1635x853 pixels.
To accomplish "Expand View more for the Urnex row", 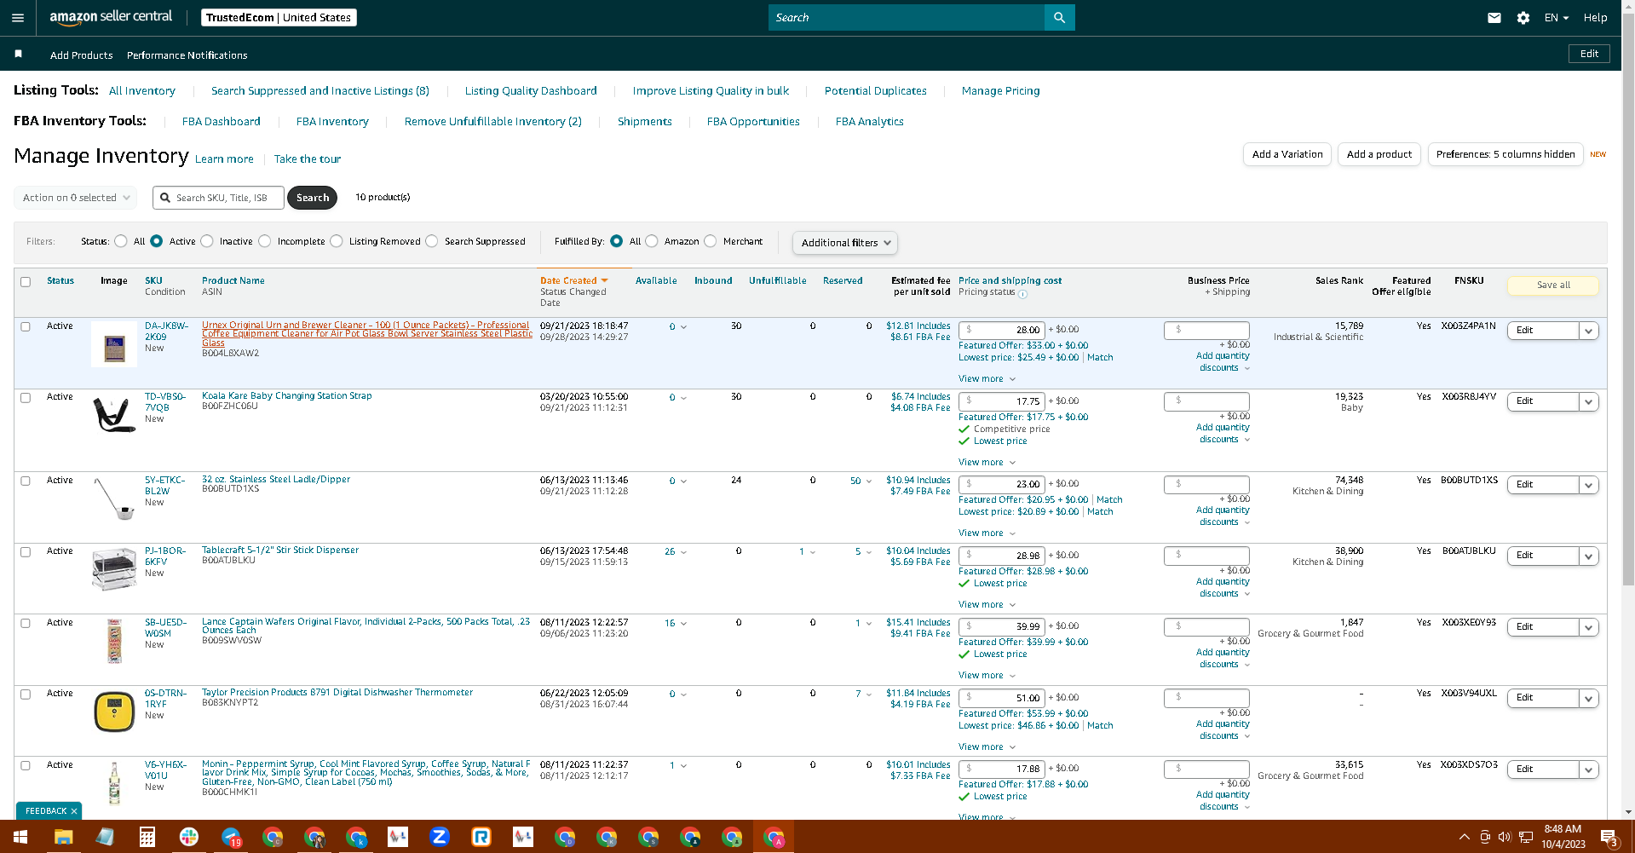I will pyautogui.click(x=987, y=378).
